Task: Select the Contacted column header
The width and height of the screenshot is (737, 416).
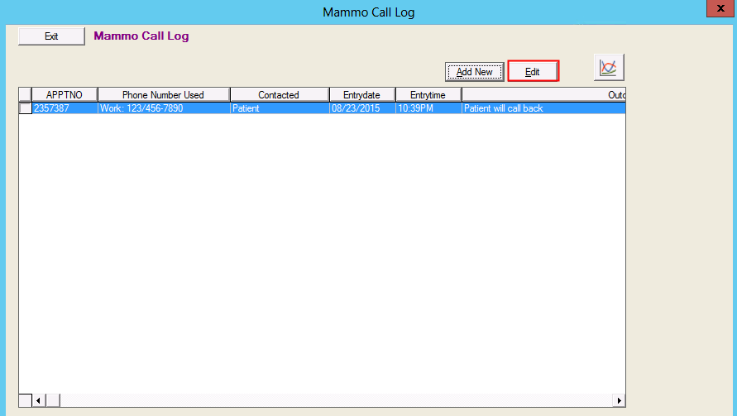Action: pos(279,95)
